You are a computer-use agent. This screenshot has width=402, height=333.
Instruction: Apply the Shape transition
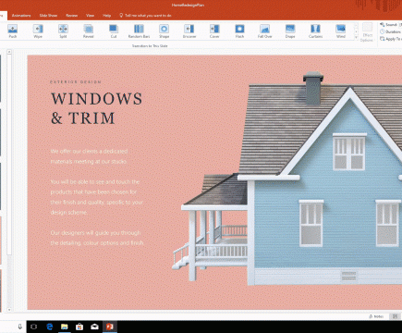(164, 31)
